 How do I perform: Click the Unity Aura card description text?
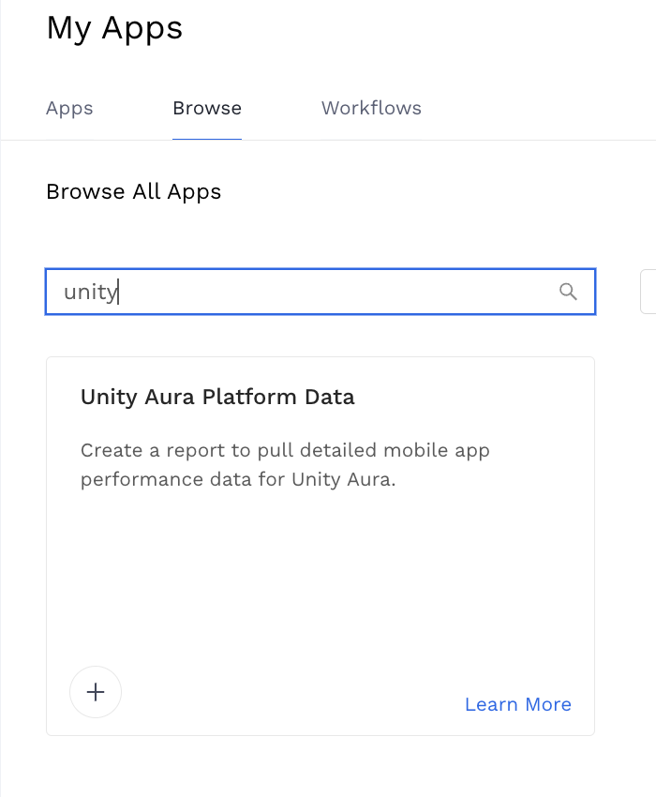pos(285,465)
